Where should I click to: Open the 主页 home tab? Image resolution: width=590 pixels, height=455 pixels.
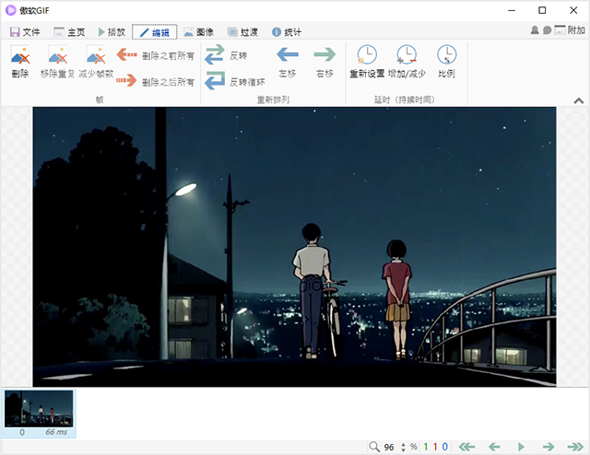[69, 32]
